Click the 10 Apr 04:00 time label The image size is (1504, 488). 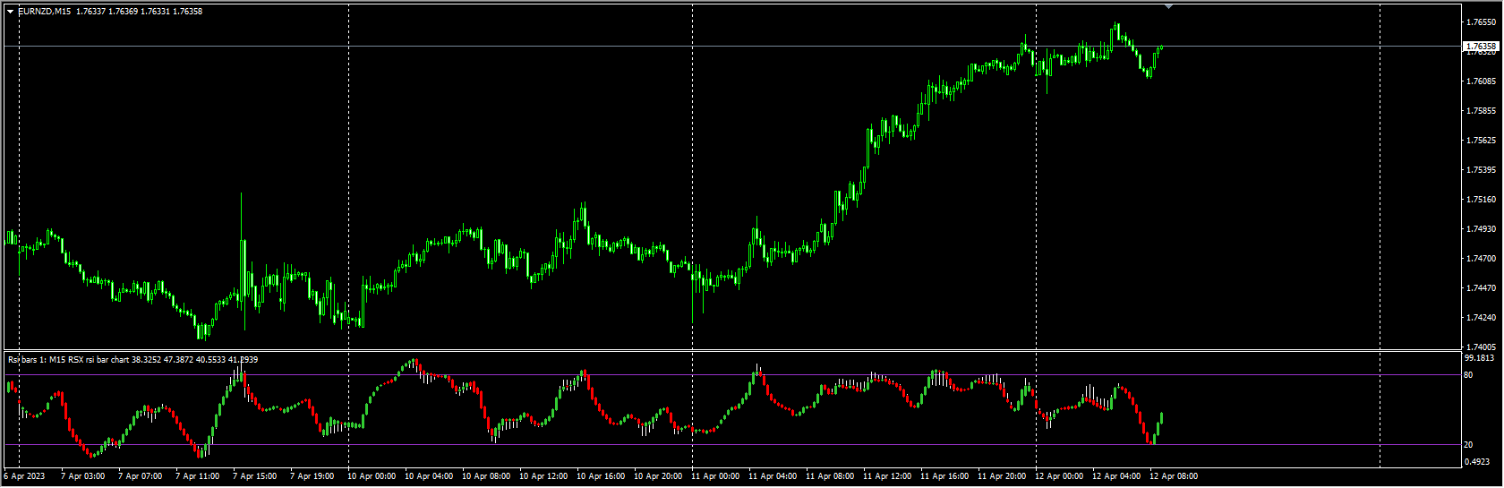429,476
